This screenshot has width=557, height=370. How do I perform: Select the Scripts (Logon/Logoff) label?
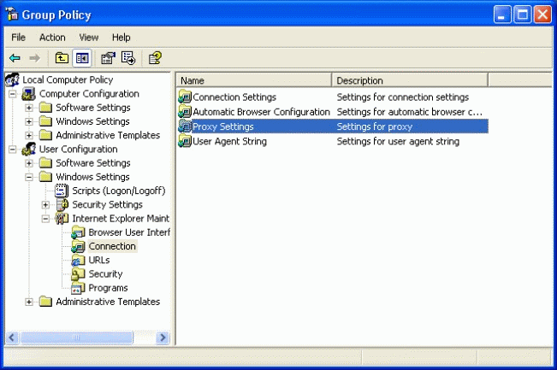click(x=119, y=191)
